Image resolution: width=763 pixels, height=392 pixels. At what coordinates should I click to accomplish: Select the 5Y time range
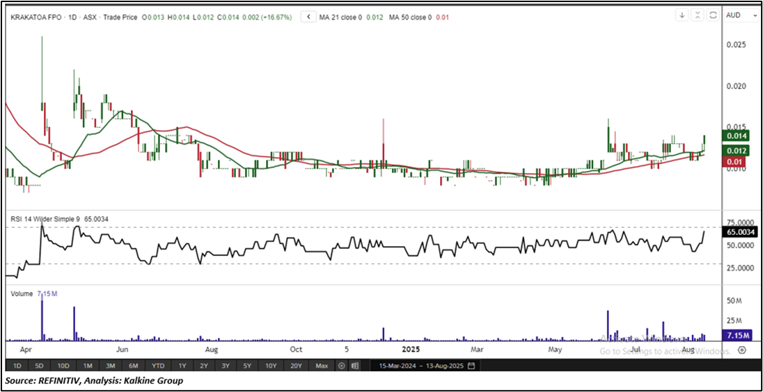coord(247,366)
